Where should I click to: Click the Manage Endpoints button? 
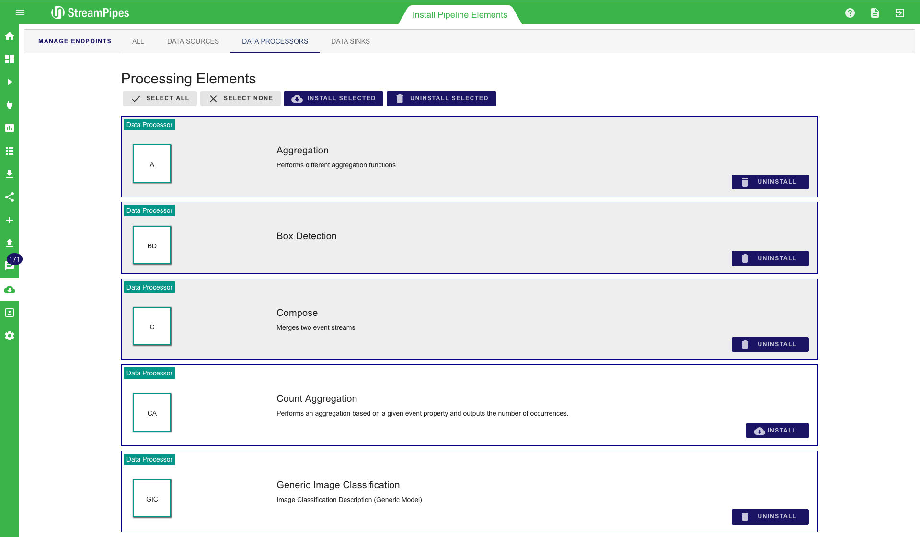75,41
